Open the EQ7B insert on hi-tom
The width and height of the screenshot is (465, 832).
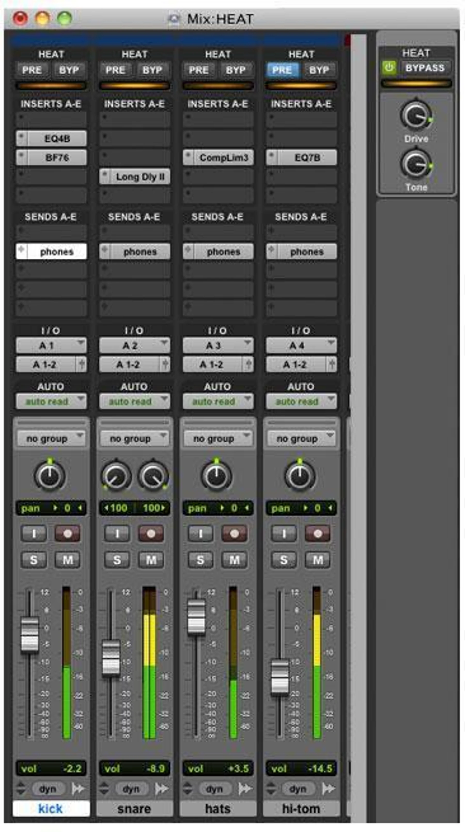coord(301,158)
